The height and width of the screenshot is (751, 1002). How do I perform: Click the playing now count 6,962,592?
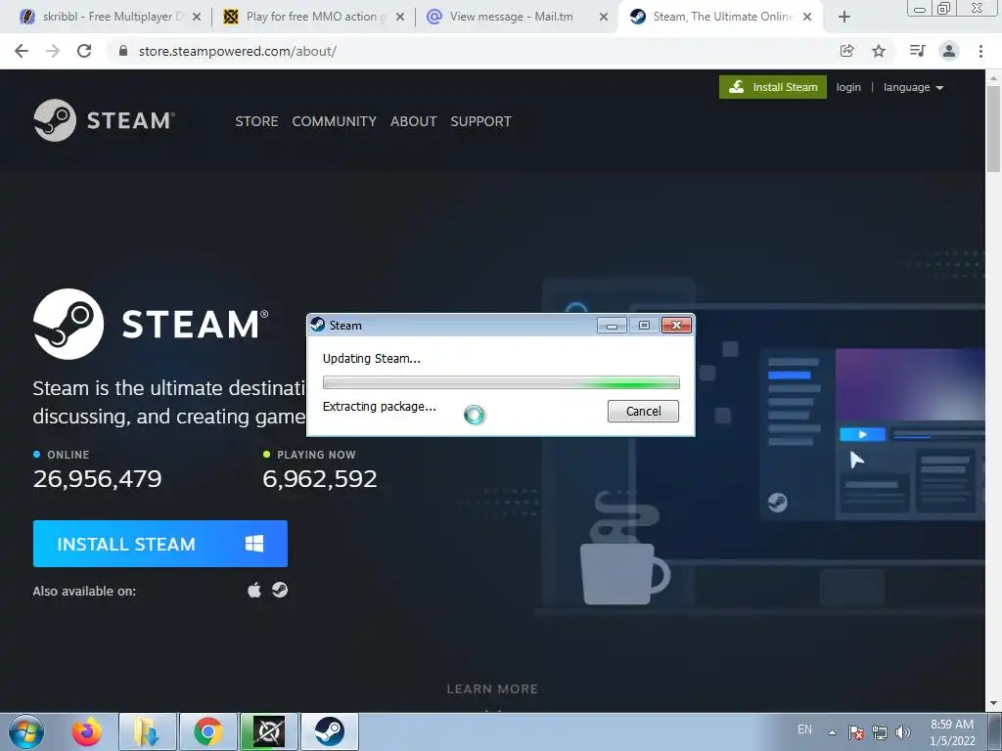click(320, 479)
